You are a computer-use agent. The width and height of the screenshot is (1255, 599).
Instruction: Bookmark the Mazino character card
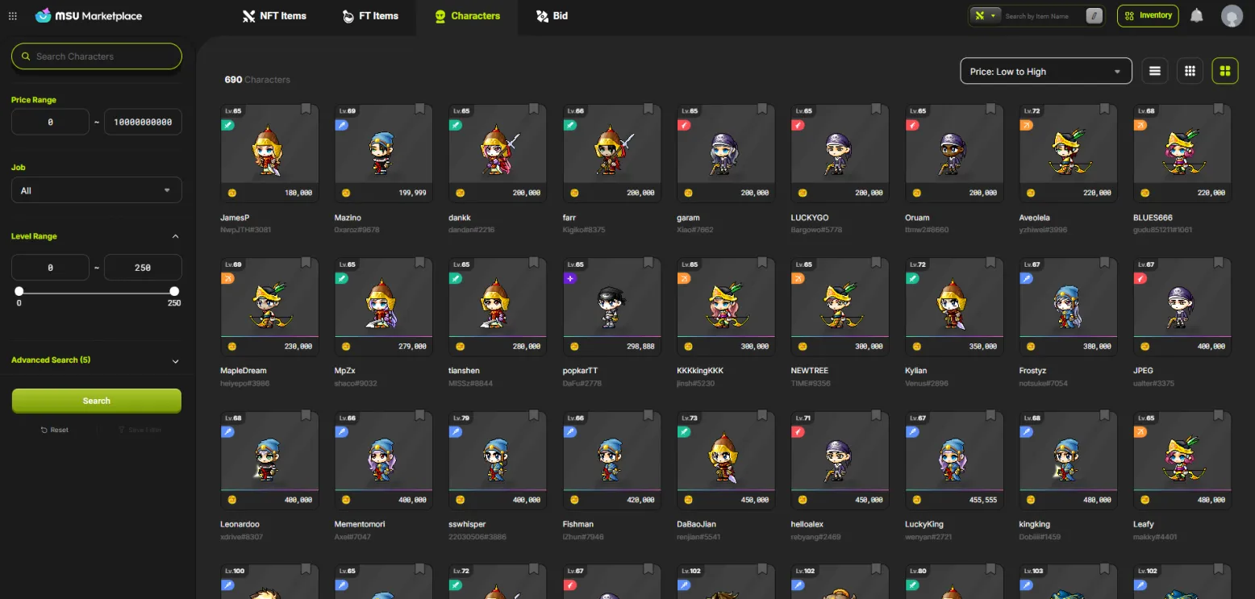[420, 109]
